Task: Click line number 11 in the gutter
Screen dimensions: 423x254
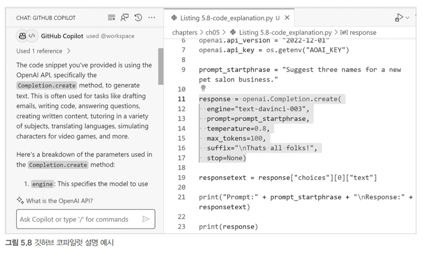Action: [182, 99]
